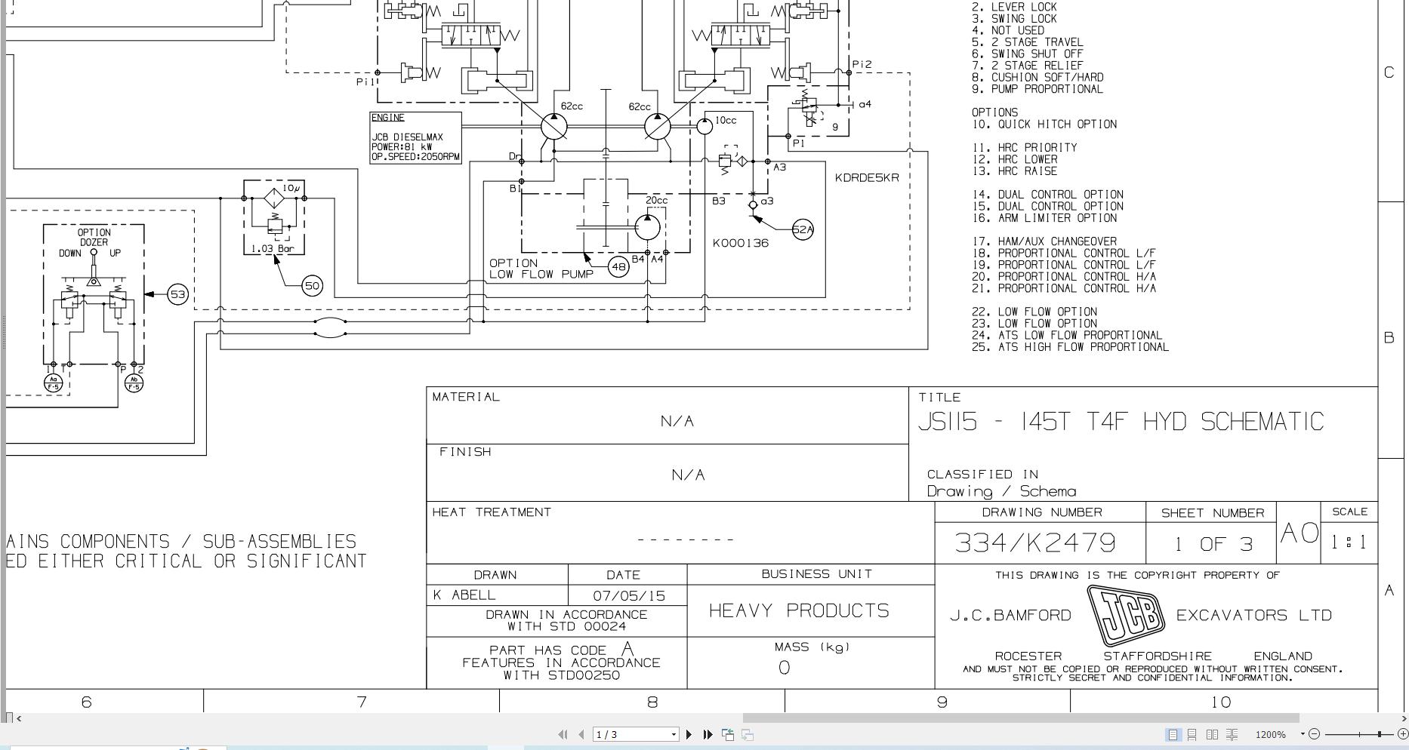This screenshot has height=750, width=1409.
Task: Click inside the page number field
Action: click(x=627, y=733)
